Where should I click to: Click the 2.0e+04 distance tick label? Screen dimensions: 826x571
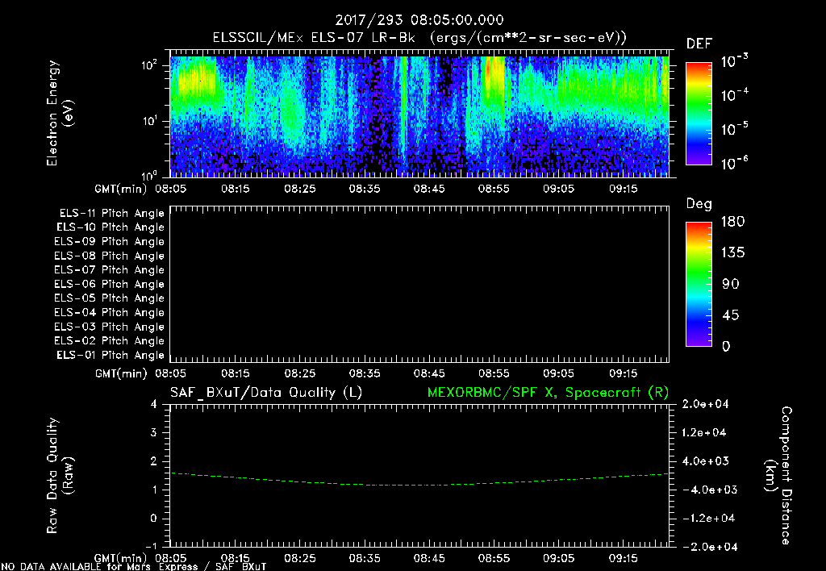click(705, 404)
